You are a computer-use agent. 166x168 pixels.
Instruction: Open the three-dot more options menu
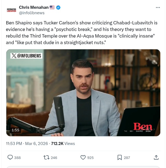point(158,7)
